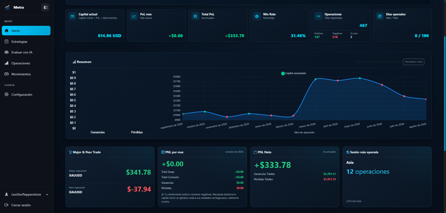Click the bar chart icon beside Resumen
Viewport: 446px width, 213px height.
point(74,62)
